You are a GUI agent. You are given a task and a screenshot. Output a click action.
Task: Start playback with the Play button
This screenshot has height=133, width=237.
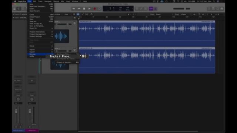click(x=89, y=9)
